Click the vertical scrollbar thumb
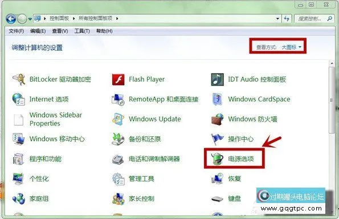This screenshot has width=339, height=219. click(x=332, y=100)
